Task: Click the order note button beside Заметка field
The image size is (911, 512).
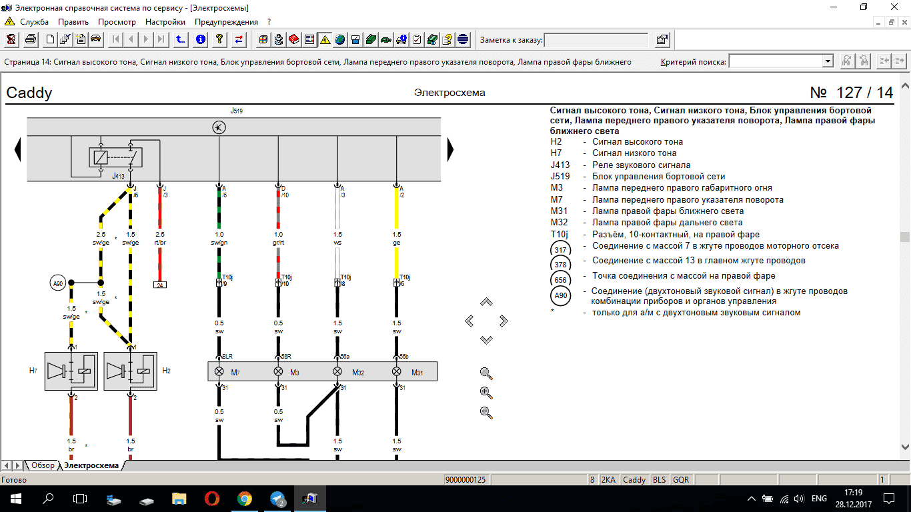Action: (x=662, y=40)
